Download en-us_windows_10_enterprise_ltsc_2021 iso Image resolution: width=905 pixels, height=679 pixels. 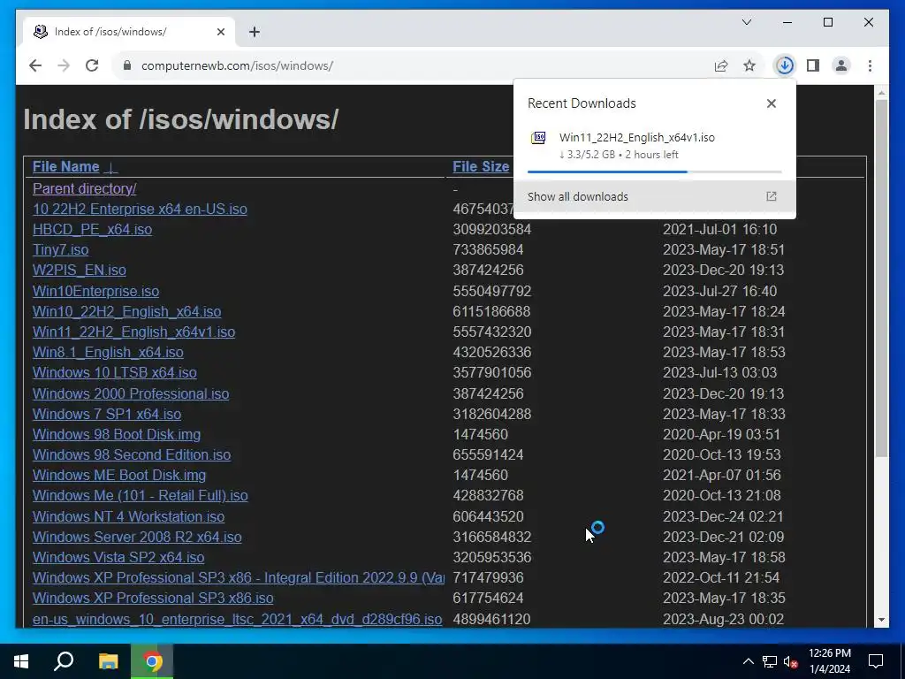[237, 619]
